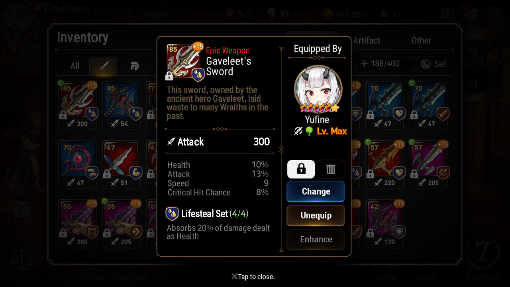The height and width of the screenshot is (287, 510).
Task: Switch to the All items tab
Action: (75, 66)
